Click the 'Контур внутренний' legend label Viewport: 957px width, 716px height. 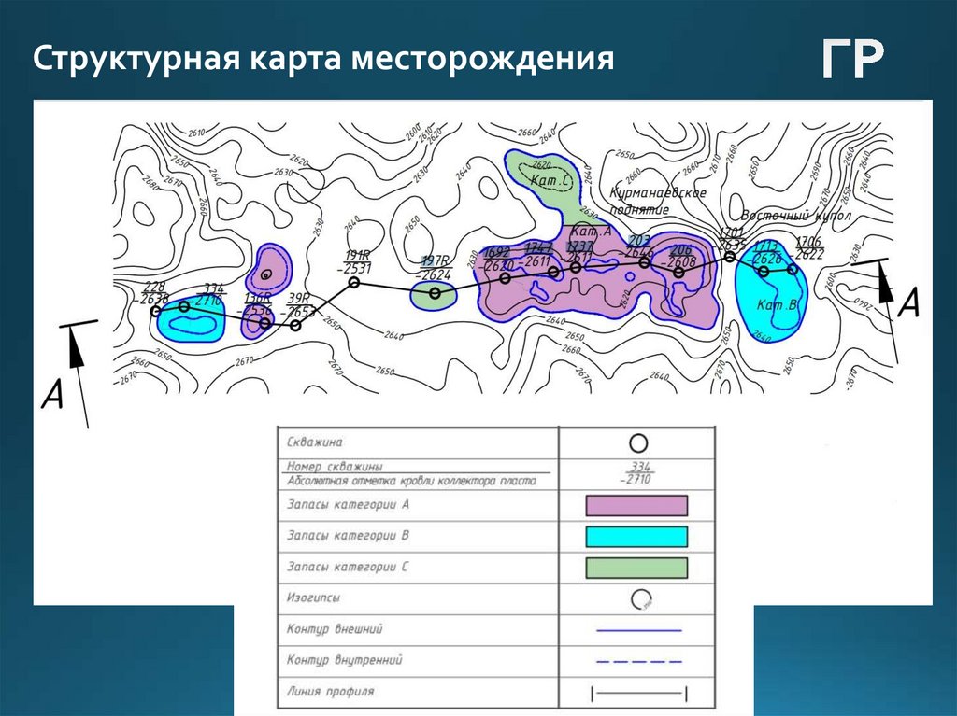pos(344,660)
